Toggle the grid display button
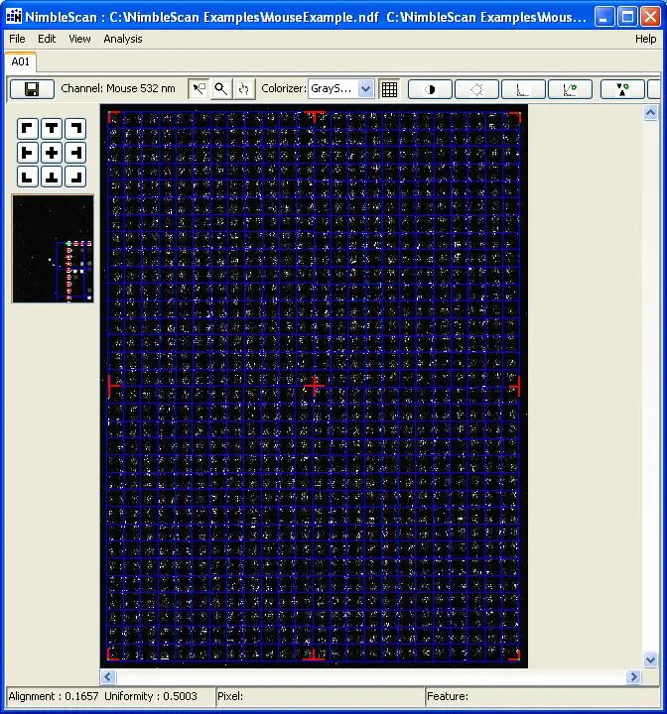The width and height of the screenshot is (667, 714). pyautogui.click(x=389, y=89)
